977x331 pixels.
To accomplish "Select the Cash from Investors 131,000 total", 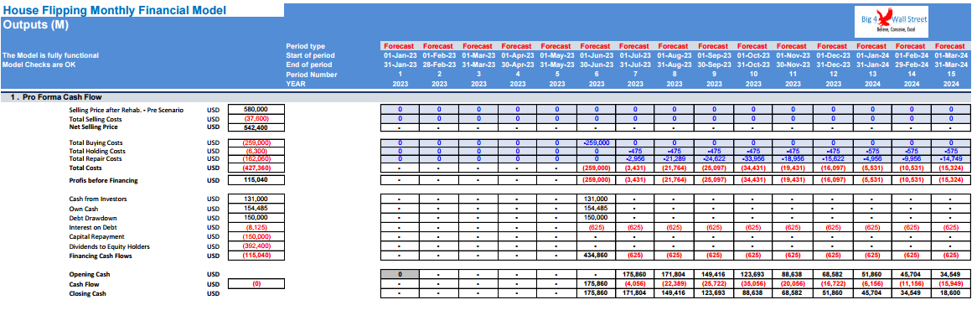I will tap(256, 199).
